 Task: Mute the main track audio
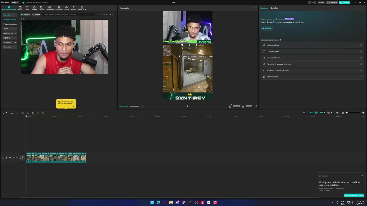click(13, 158)
